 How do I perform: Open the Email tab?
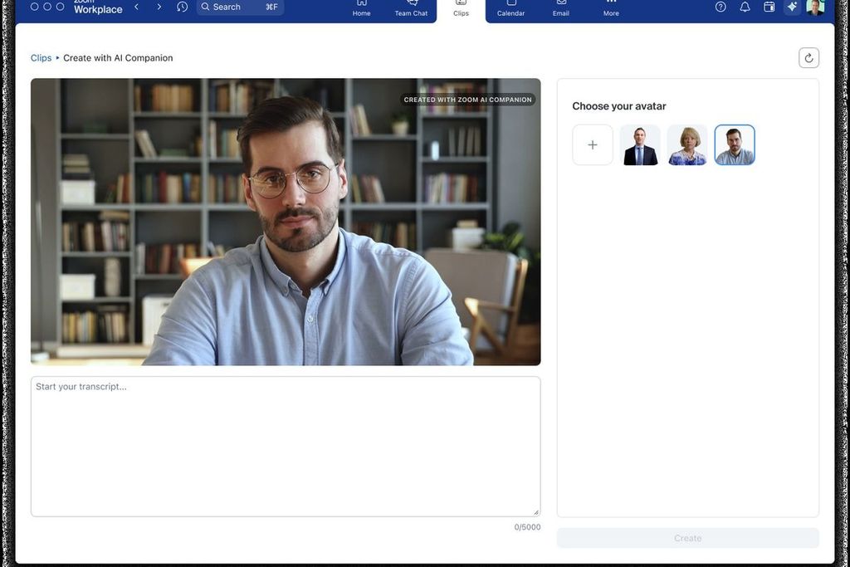561,8
